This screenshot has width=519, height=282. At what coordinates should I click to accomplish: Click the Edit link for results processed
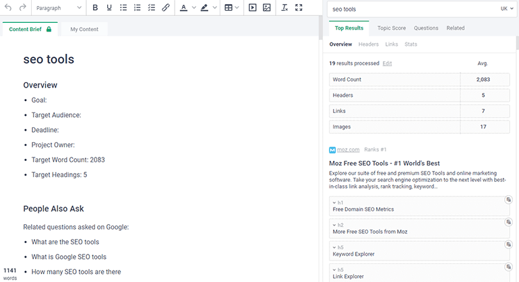point(387,63)
